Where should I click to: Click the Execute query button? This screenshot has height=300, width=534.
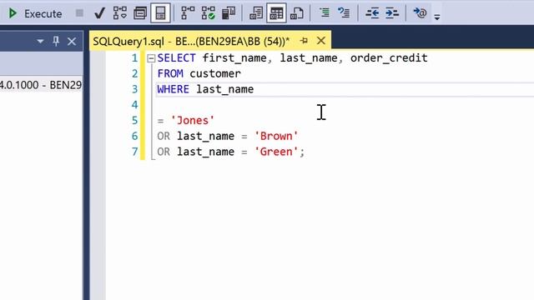(35, 13)
